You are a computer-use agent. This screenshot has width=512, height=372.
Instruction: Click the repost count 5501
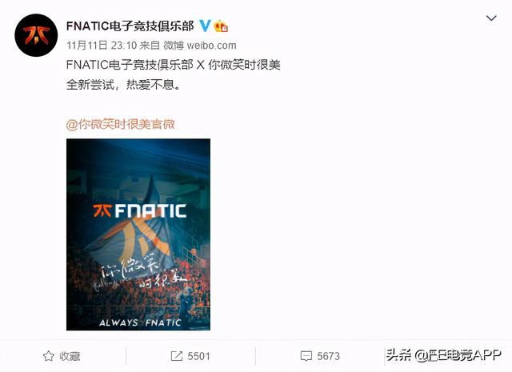(x=198, y=356)
